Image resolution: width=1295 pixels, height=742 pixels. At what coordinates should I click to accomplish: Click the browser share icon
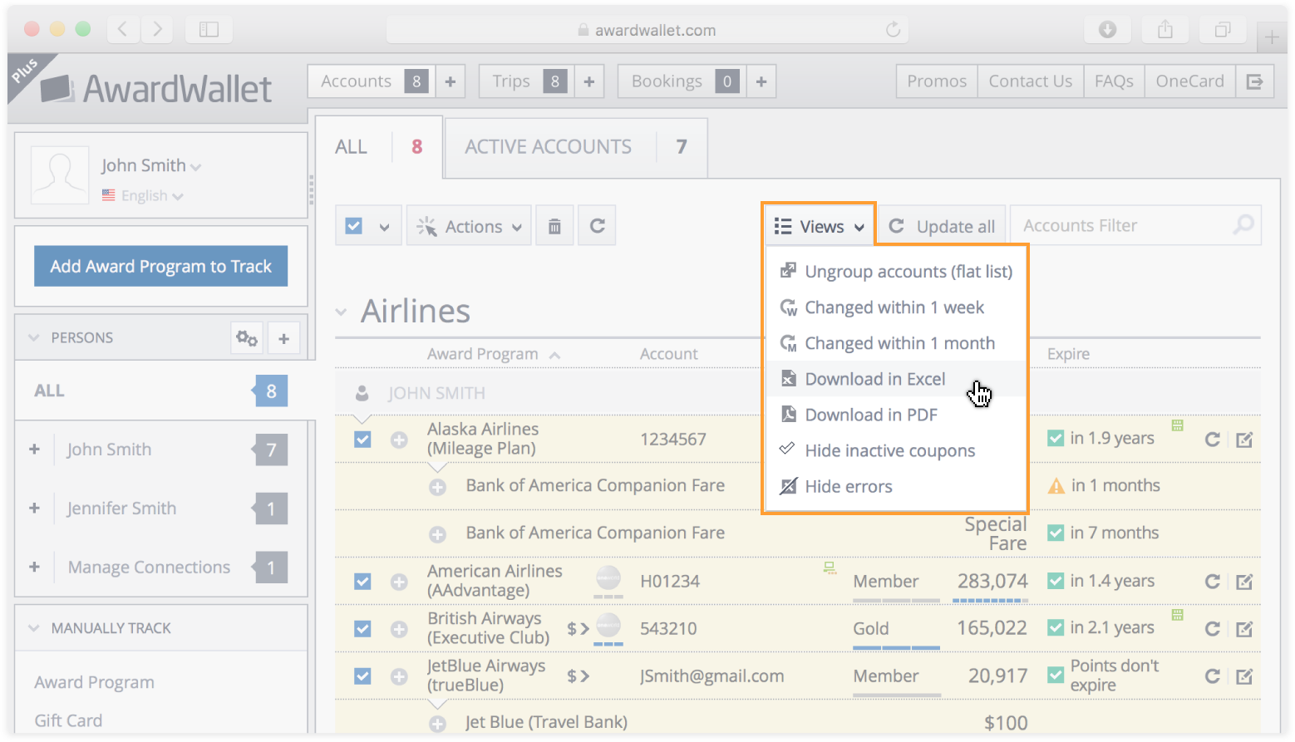pyautogui.click(x=1165, y=30)
